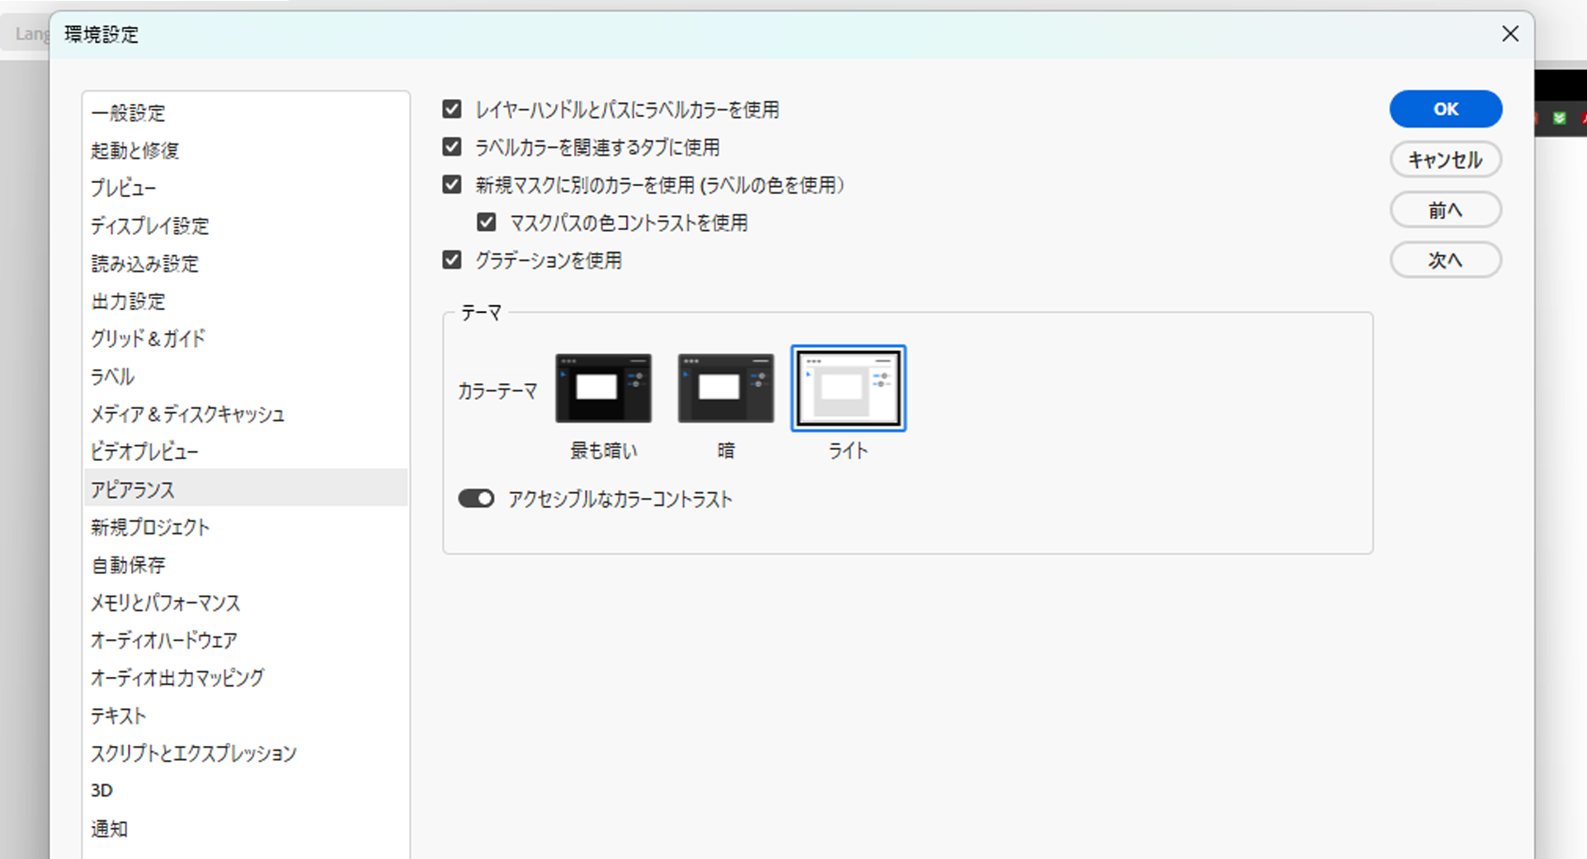The image size is (1587, 859).
Task: Choose the 通知 category
Action: coord(246,828)
